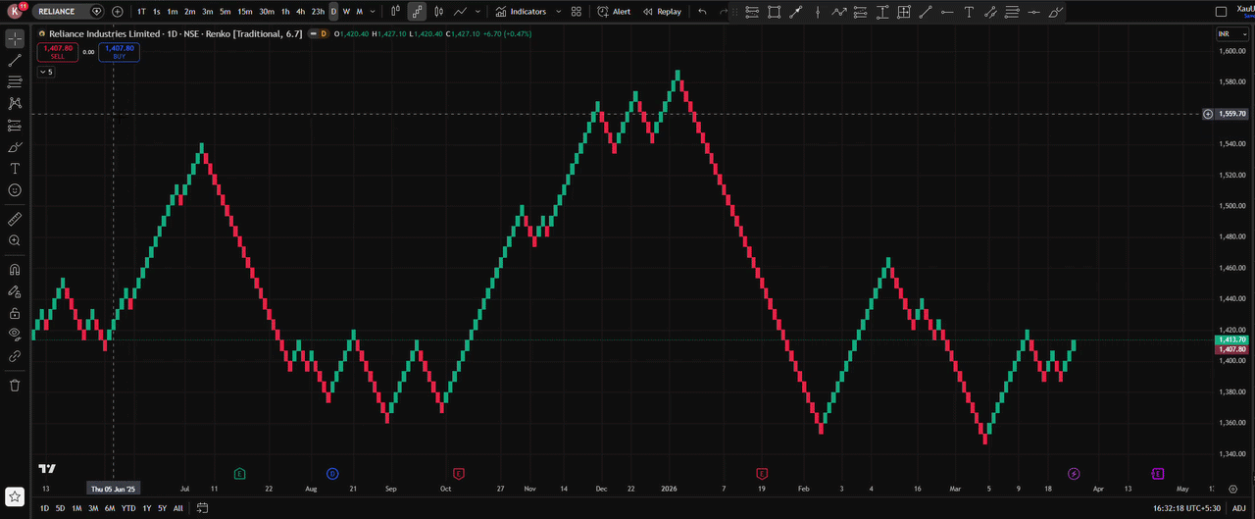Activate the zoom in tool

[x=15, y=240]
